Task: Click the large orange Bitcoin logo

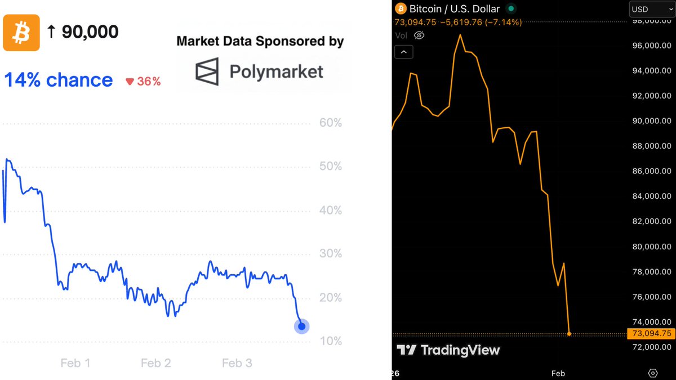Action: pyautogui.click(x=21, y=32)
